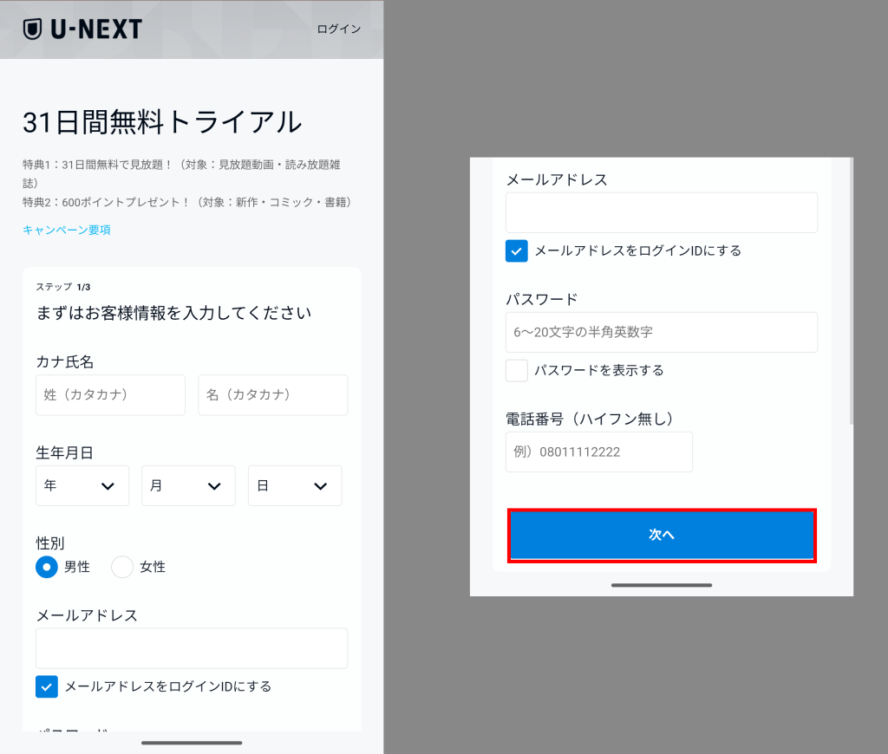The height and width of the screenshot is (754, 888).
Task: Click the メールアドレス field in the left screen
Action: point(191,648)
